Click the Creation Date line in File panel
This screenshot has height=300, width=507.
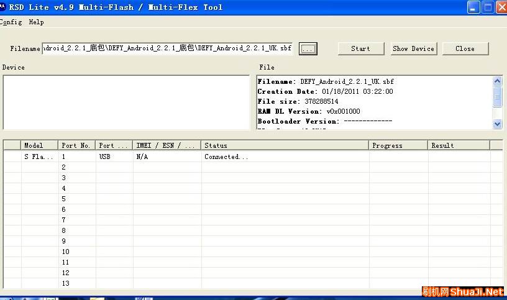(326, 91)
